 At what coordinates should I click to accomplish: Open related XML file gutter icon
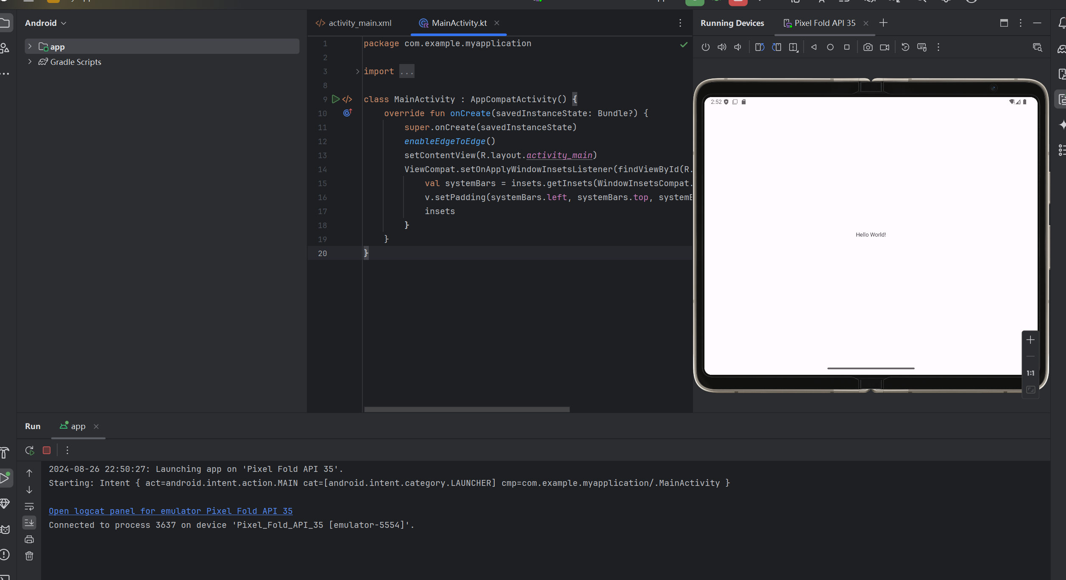pos(347,99)
